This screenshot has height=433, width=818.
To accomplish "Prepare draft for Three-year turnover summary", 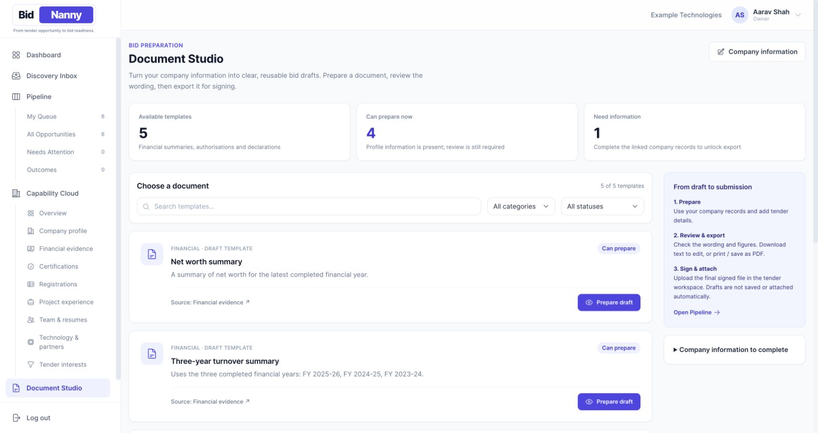I will click(x=609, y=402).
